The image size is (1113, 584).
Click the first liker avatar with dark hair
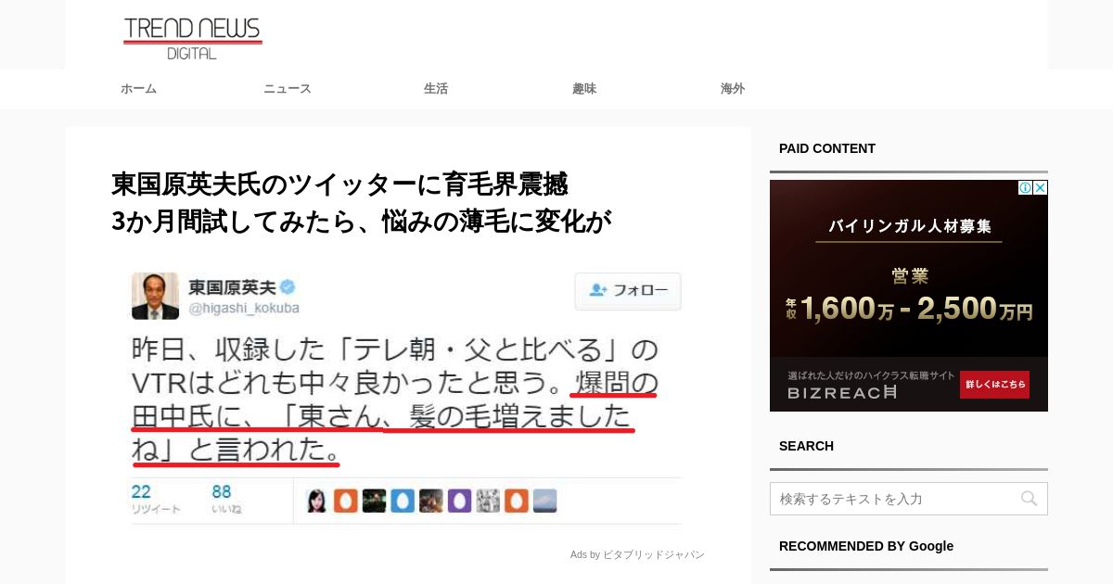pyautogui.click(x=317, y=501)
